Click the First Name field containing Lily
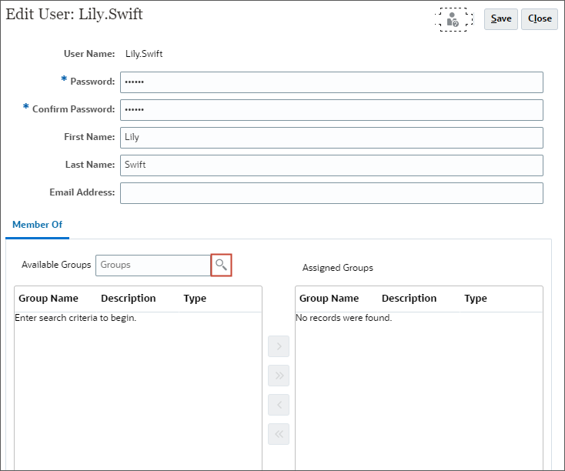This screenshot has height=471, width=565. point(332,138)
